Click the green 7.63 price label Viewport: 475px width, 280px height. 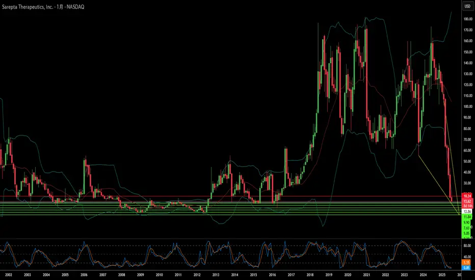tap(466, 228)
